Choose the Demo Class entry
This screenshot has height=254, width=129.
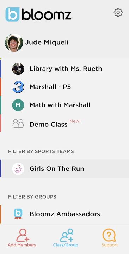tap(64, 123)
